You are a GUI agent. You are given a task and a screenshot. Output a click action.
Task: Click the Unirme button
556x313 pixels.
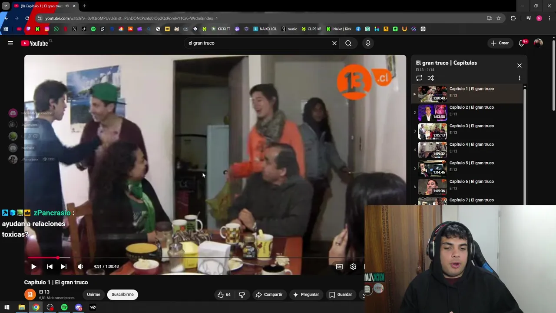93,294
